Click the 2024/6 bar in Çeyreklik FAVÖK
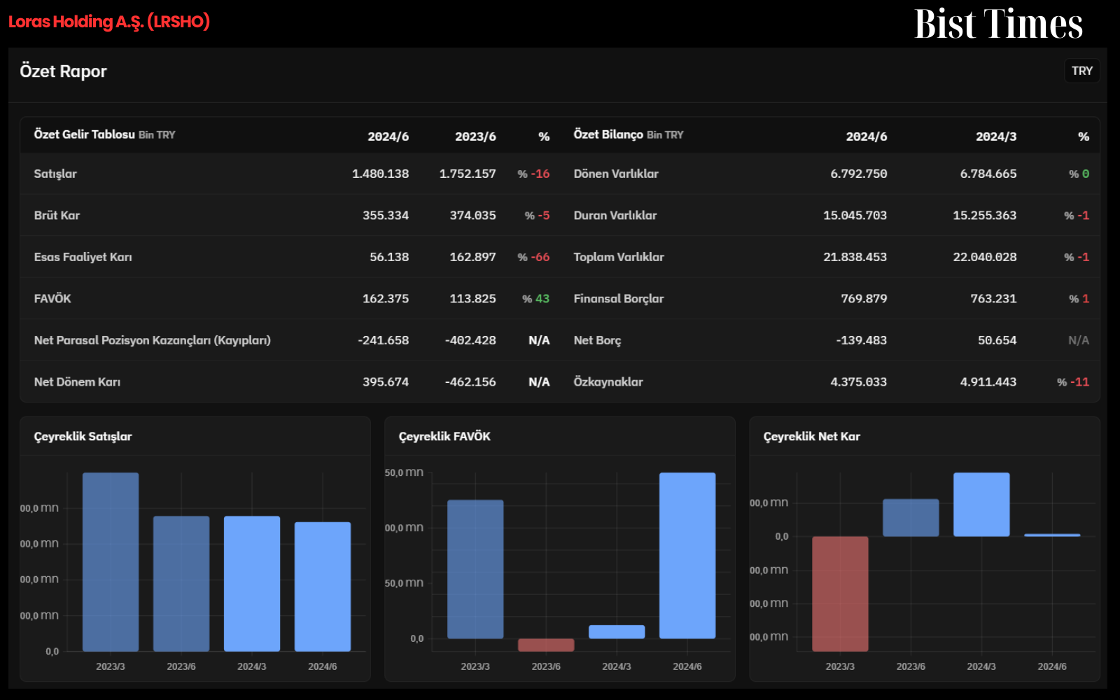1120x700 pixels. pyautogui.click(x=687, y=556)
